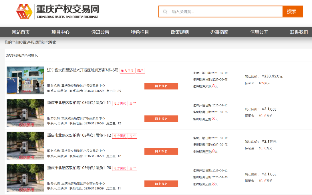Click 联系我们 in the navigation bar

[x=299, y=32]
